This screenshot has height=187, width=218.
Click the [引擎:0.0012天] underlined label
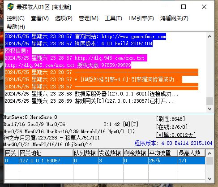click(176, 135)
